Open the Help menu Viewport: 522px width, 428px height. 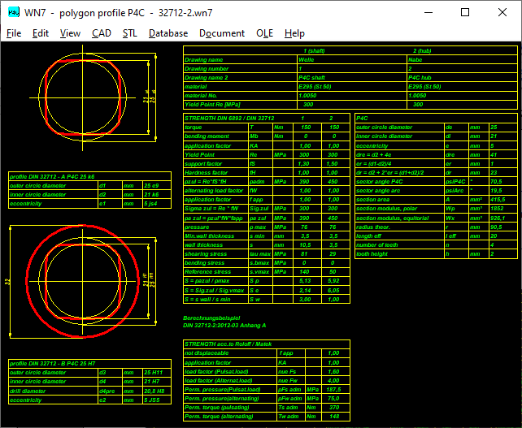tap(294, 33)
